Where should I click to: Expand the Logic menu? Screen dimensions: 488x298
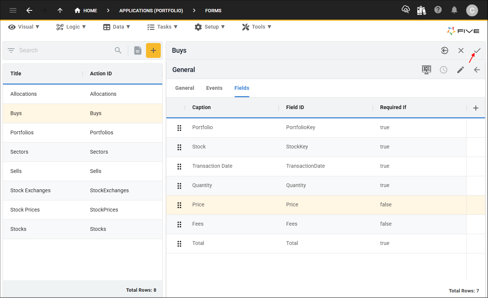[x=71, y=27]
